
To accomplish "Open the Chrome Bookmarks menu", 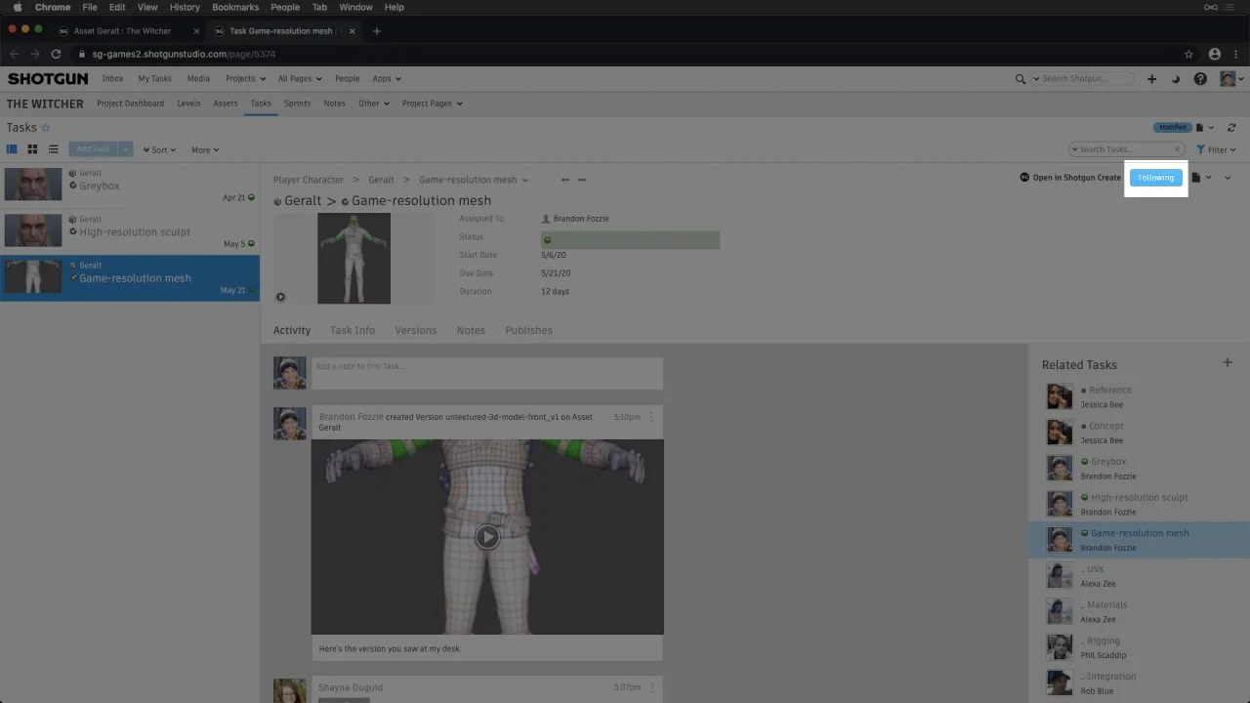I will click(235, 7).
